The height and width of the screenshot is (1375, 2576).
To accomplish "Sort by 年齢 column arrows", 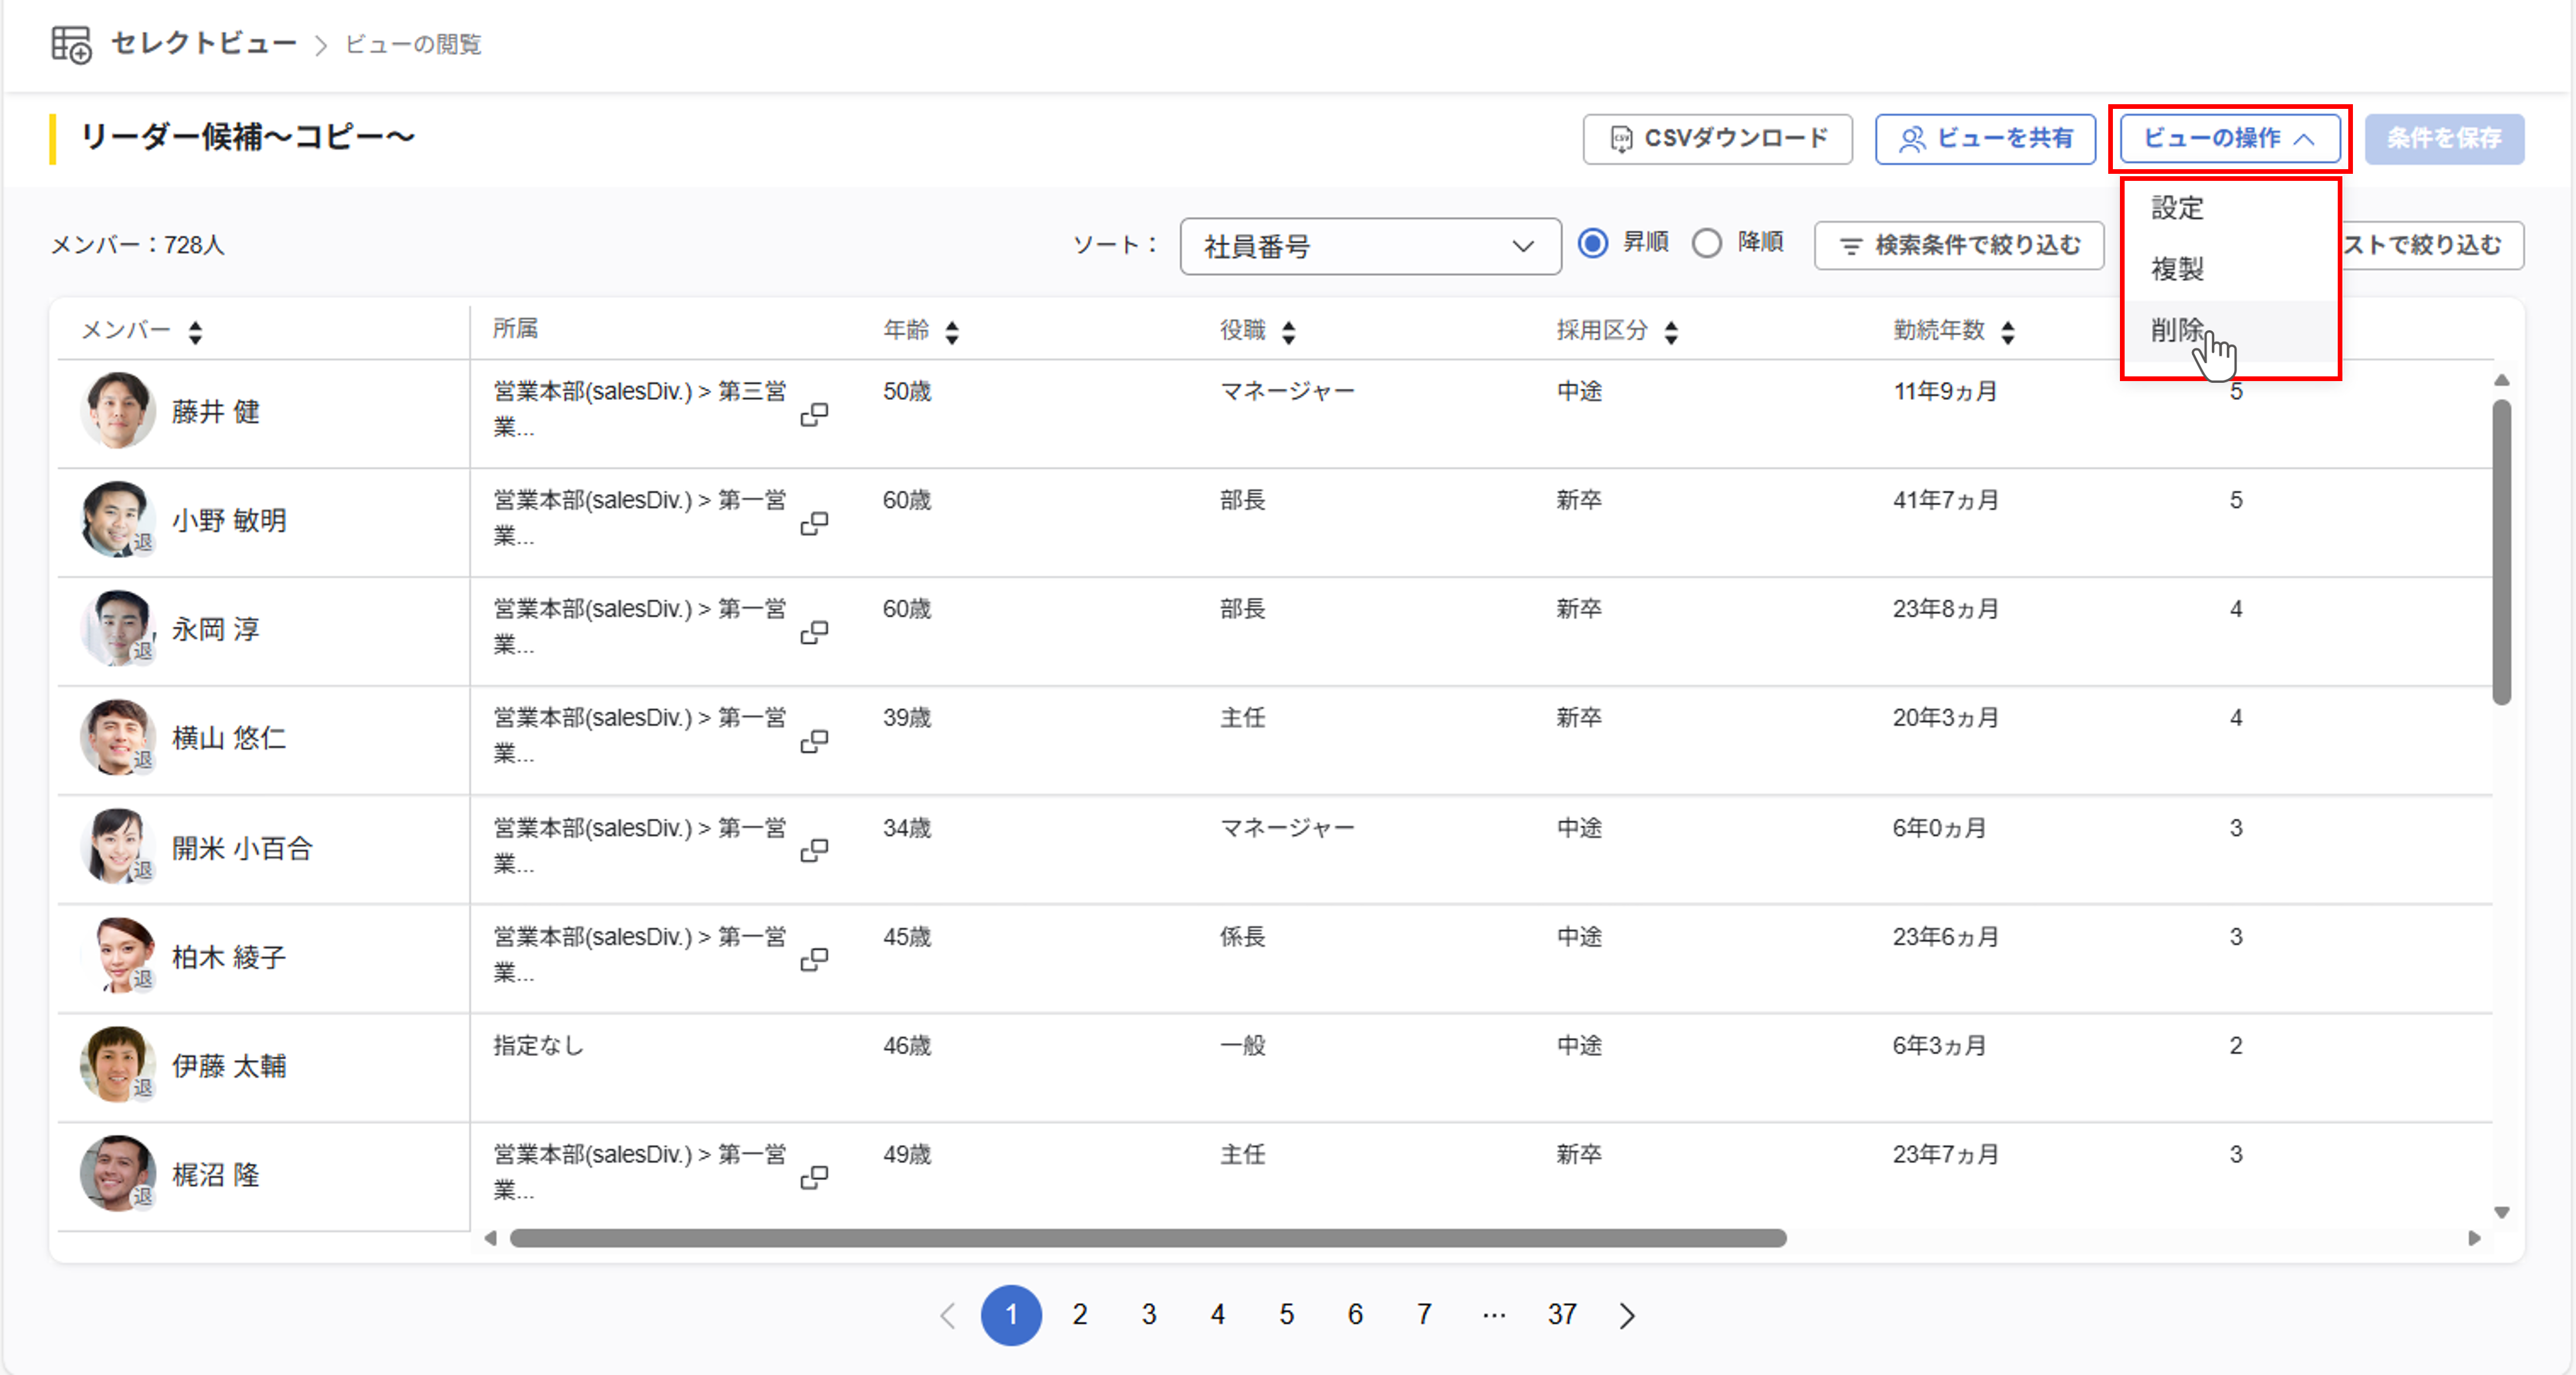I will point(952,332).
